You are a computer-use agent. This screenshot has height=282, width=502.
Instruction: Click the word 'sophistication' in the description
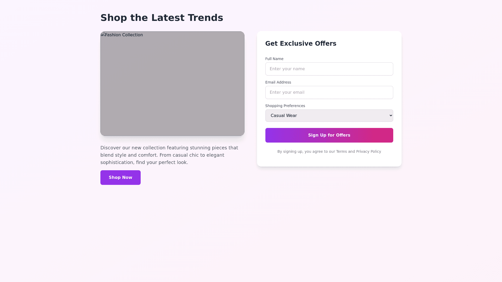[x=117, y=162]
